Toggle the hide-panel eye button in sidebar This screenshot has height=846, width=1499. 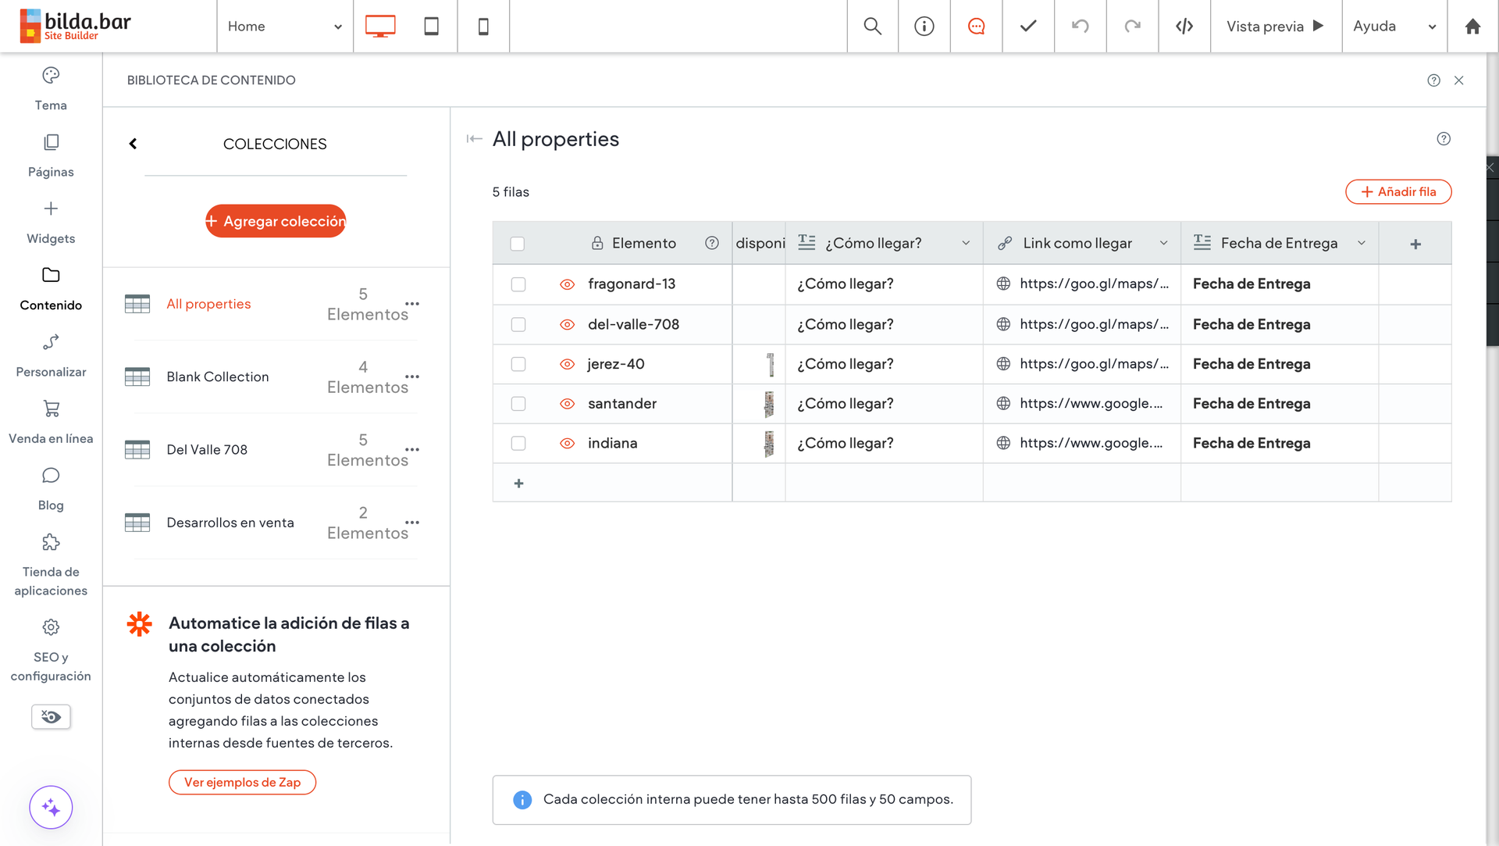(51, 716)
